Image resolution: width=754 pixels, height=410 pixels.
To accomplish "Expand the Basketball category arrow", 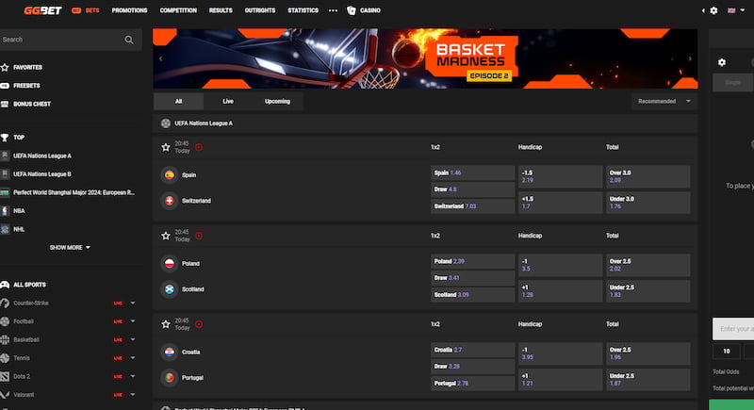I will pos(133,339).
